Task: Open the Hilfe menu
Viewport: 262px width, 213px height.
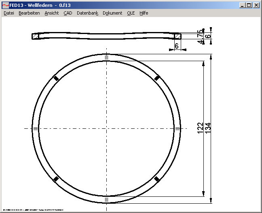Action: pos(144,13)
